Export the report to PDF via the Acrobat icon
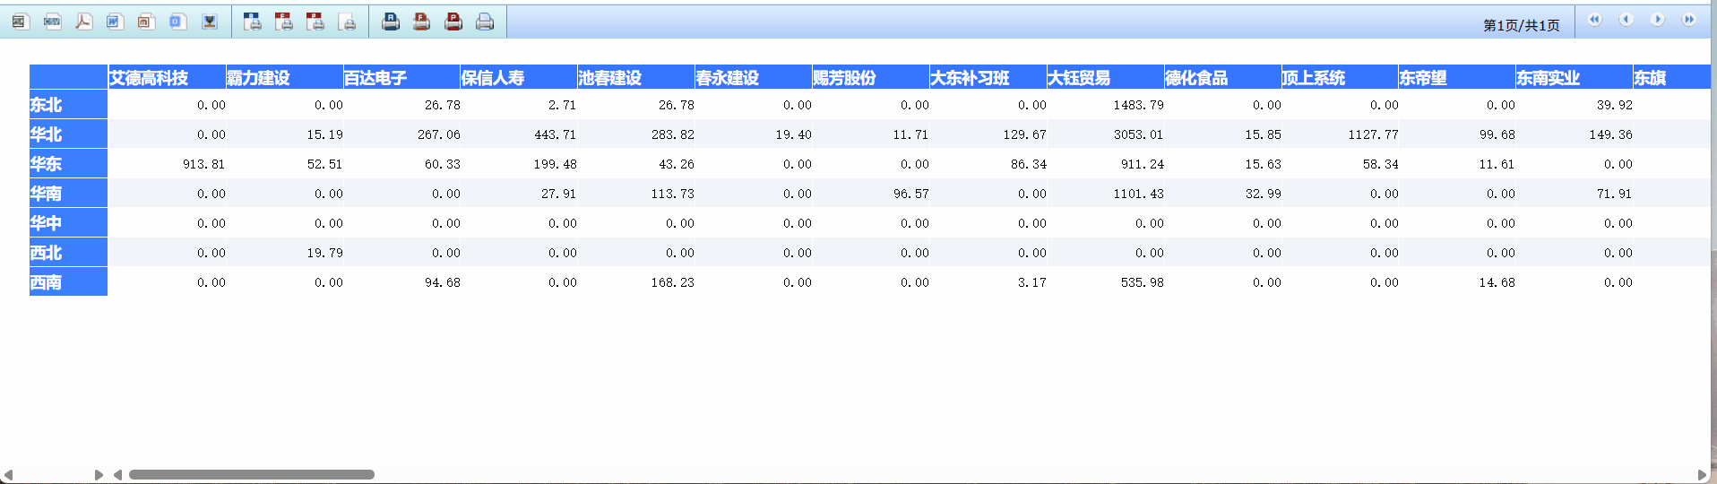Viewport: 1717px width, 484px height. tap(83, 22)
